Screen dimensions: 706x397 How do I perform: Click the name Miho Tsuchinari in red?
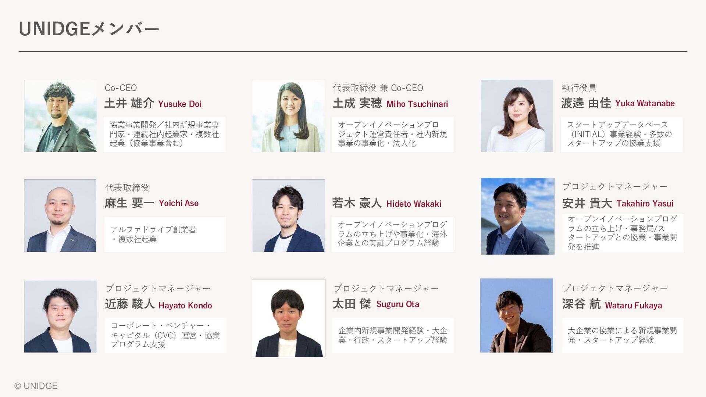417,104
